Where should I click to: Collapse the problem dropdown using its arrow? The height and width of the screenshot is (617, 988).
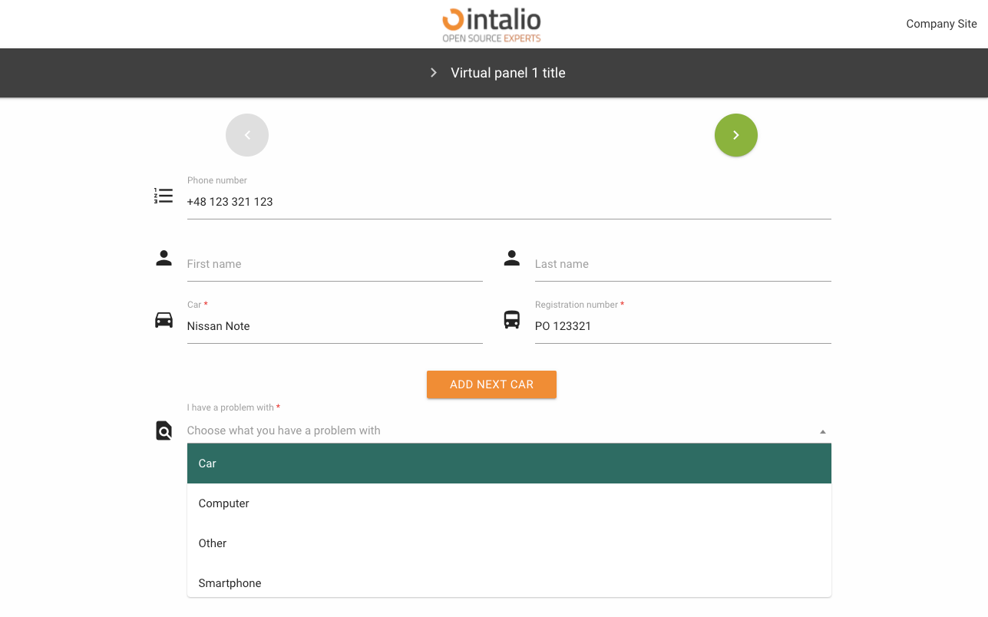[822, 431]
